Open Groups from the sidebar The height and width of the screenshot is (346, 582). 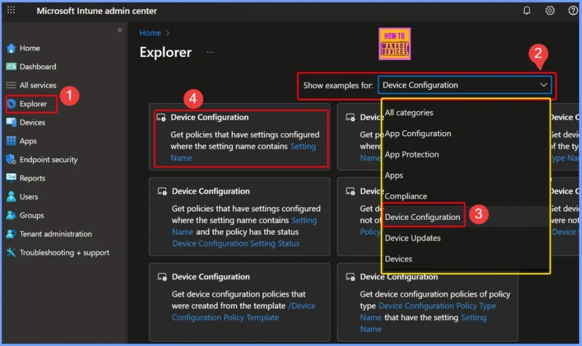point(32,215)
